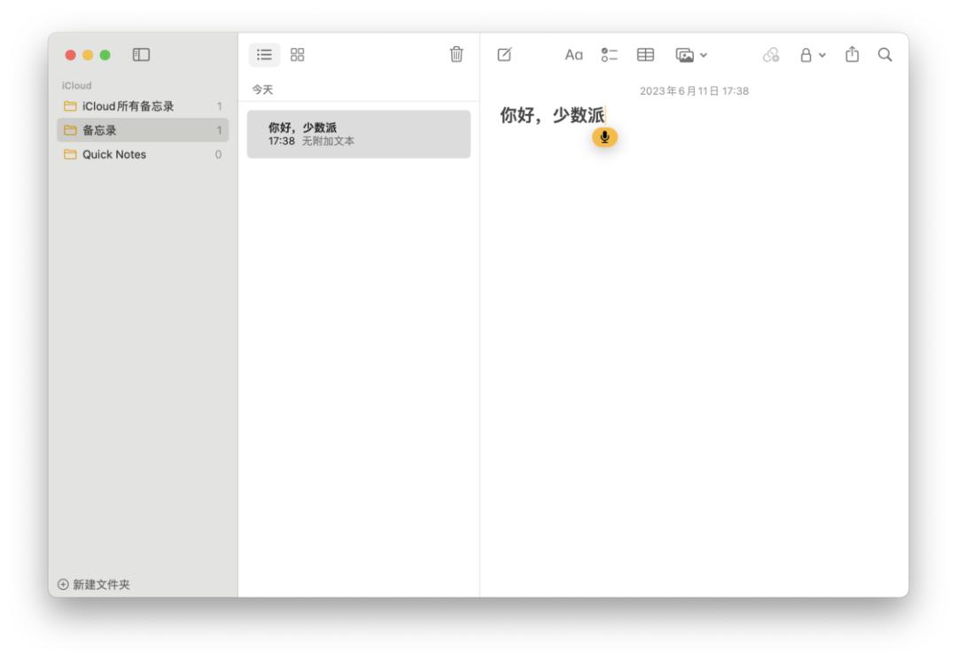
Task: Expand the lock dropdown chevron
Action: coord(822,55)
